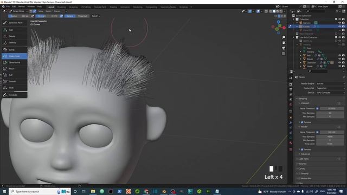Click the outliner filter funnel icon
Image resolution: width=347 pixels, height=195 pixels.
click(337, 11)
